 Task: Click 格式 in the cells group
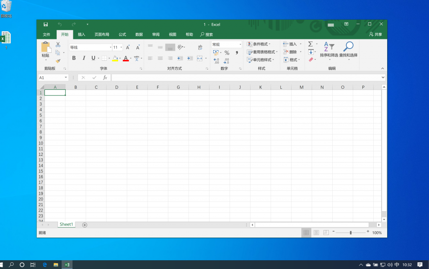[x=292, y=59]
